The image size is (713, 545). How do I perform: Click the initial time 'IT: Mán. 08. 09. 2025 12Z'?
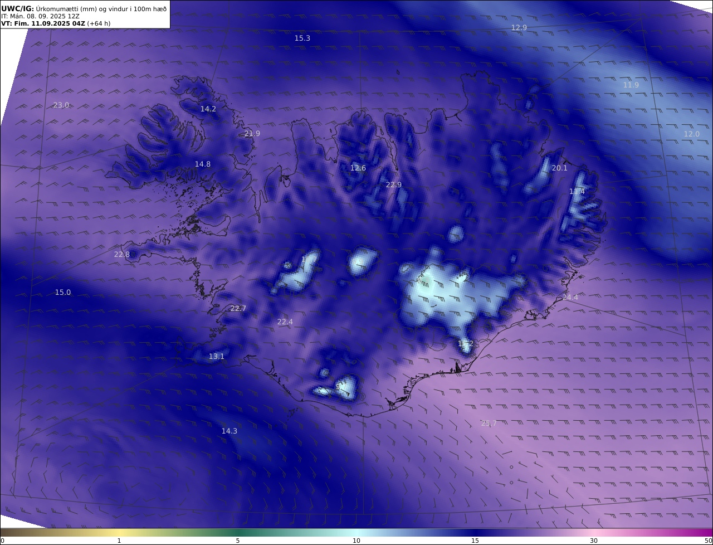coord(40,16)
